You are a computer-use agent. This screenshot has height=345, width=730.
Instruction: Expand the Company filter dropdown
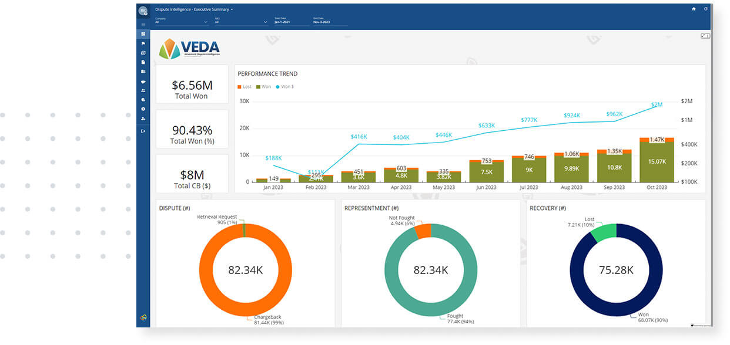pyautogui.click(x=182, y=22)
